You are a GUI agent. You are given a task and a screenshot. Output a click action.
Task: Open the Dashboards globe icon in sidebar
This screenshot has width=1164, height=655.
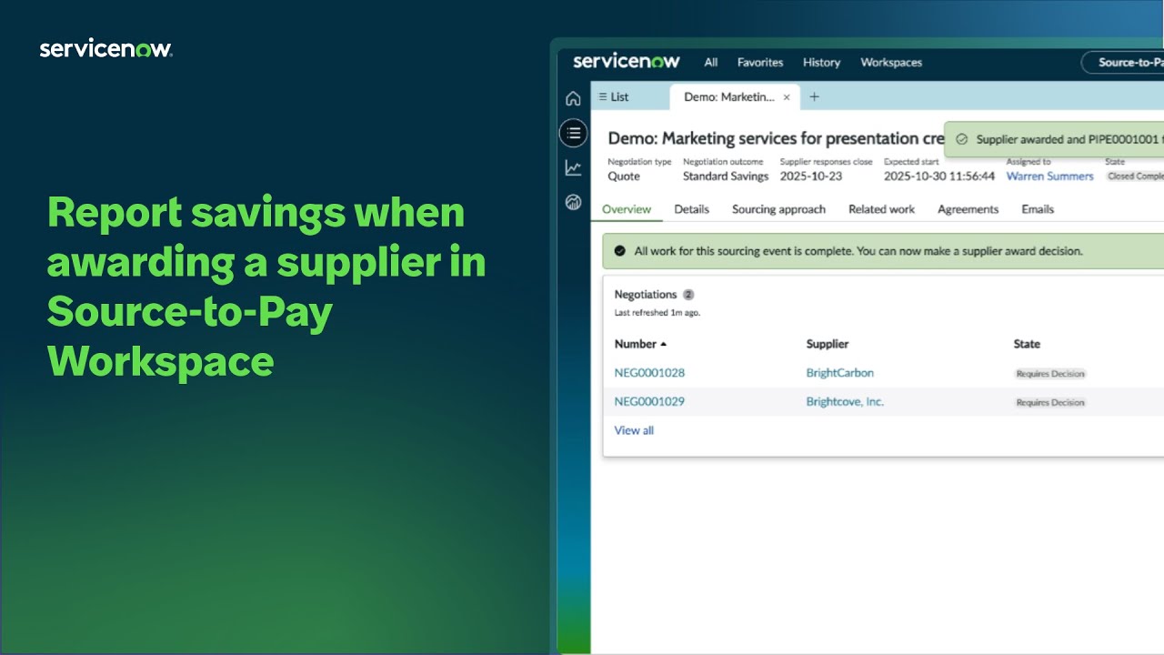coord(573,202)
